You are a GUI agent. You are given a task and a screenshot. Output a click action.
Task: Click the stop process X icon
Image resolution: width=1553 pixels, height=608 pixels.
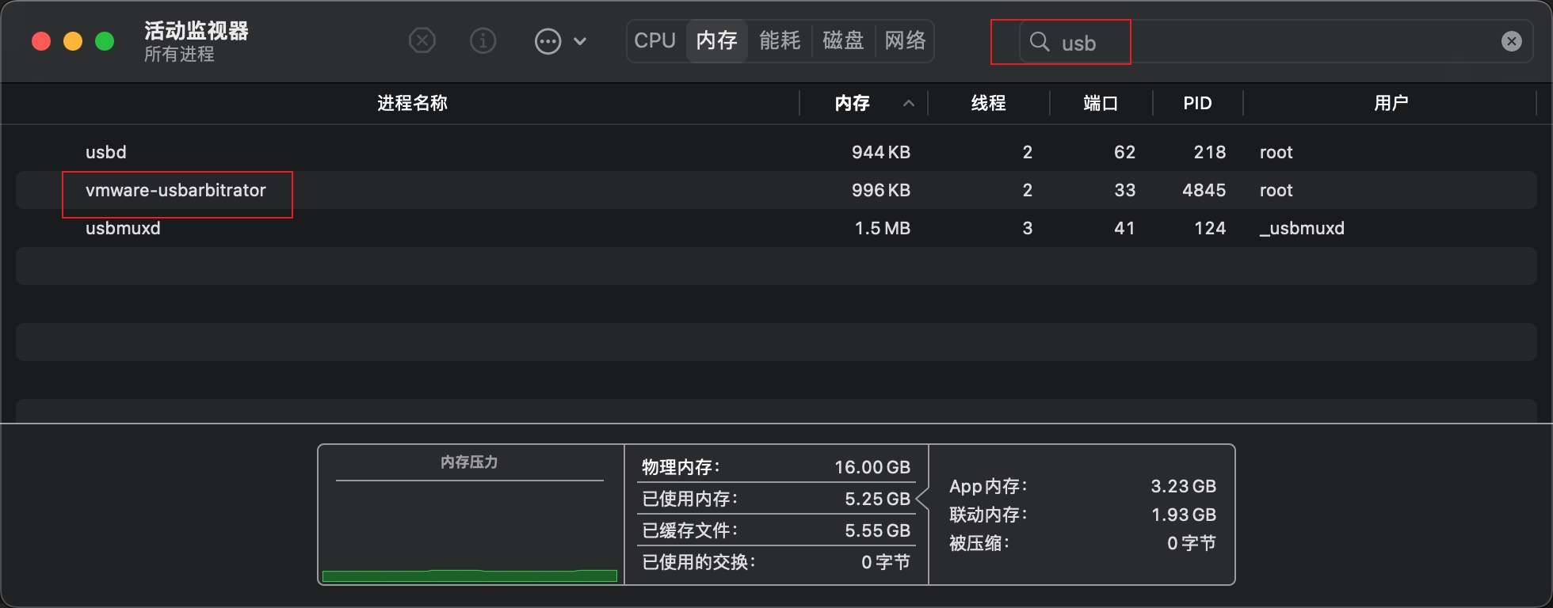(422, 40)
